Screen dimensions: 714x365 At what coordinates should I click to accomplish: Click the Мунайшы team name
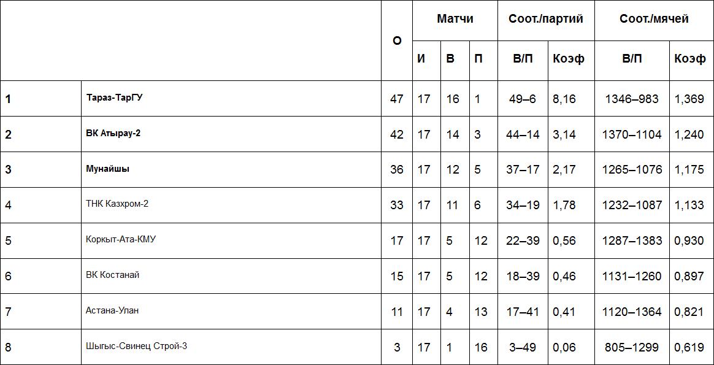(x=107, y=169)
